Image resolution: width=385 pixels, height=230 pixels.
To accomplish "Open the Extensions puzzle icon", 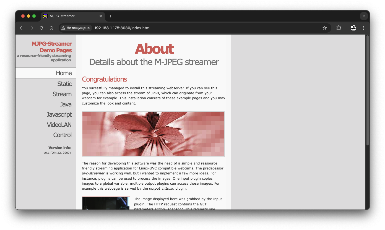I will coord(339,28).
